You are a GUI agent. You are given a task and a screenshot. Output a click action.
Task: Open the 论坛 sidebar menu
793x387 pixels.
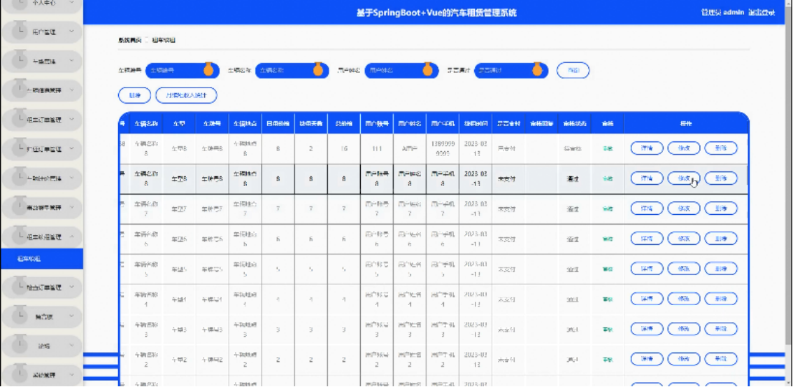click(43, 346)
